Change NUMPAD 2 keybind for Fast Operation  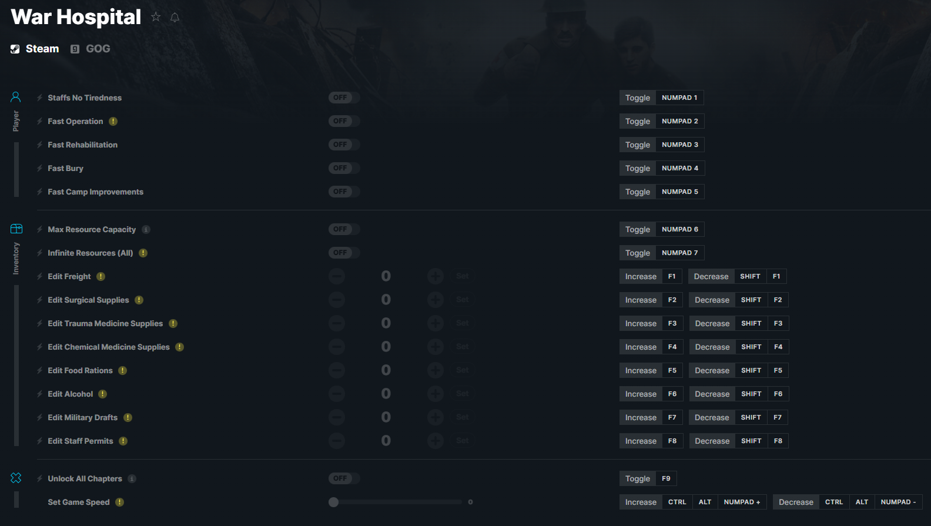coord(680,121)
